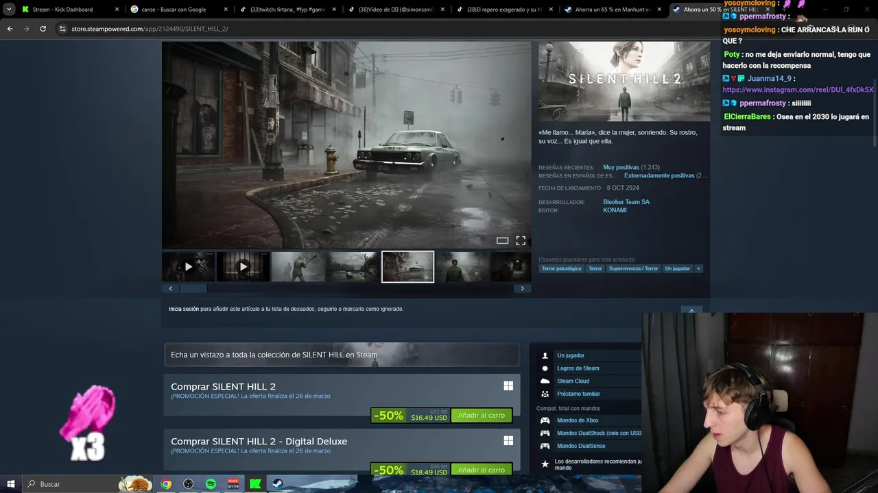Screen dimensions: 878x493
Task: Open the twitch: firtana TikTok tab
Action: 287,10
